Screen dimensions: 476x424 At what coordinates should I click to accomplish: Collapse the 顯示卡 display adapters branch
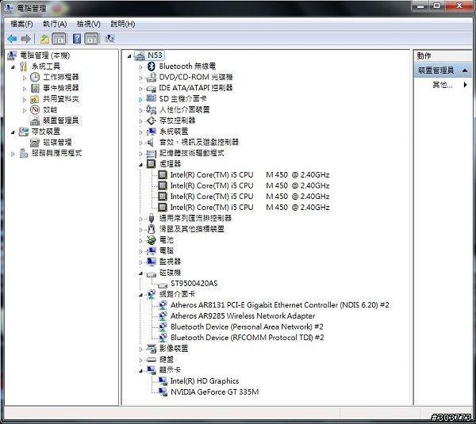pos(140,371)
